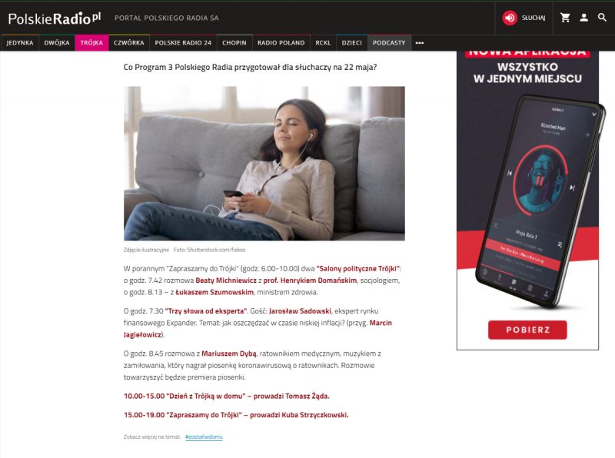Click the PolskieRadio.pl logo
The width and height of the screenshot is (615, 458).
click(x=54, y=18)
